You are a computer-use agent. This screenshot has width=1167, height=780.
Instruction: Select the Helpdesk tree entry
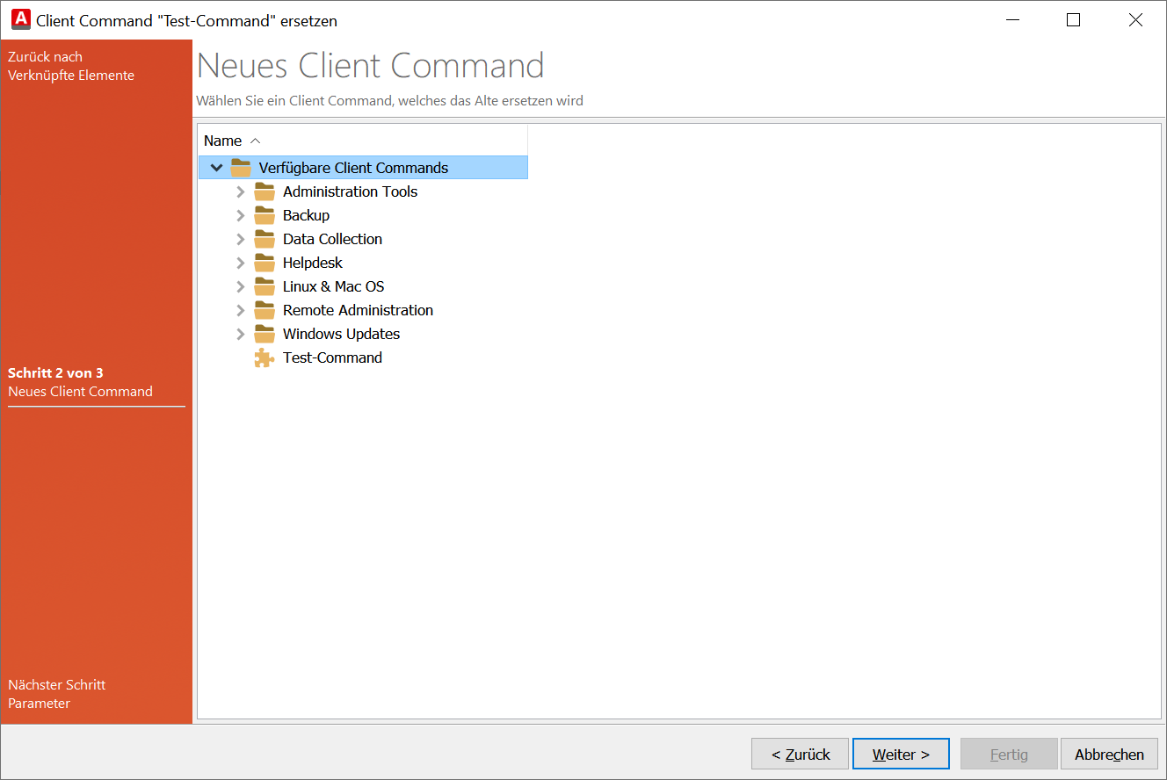point(312,262)
